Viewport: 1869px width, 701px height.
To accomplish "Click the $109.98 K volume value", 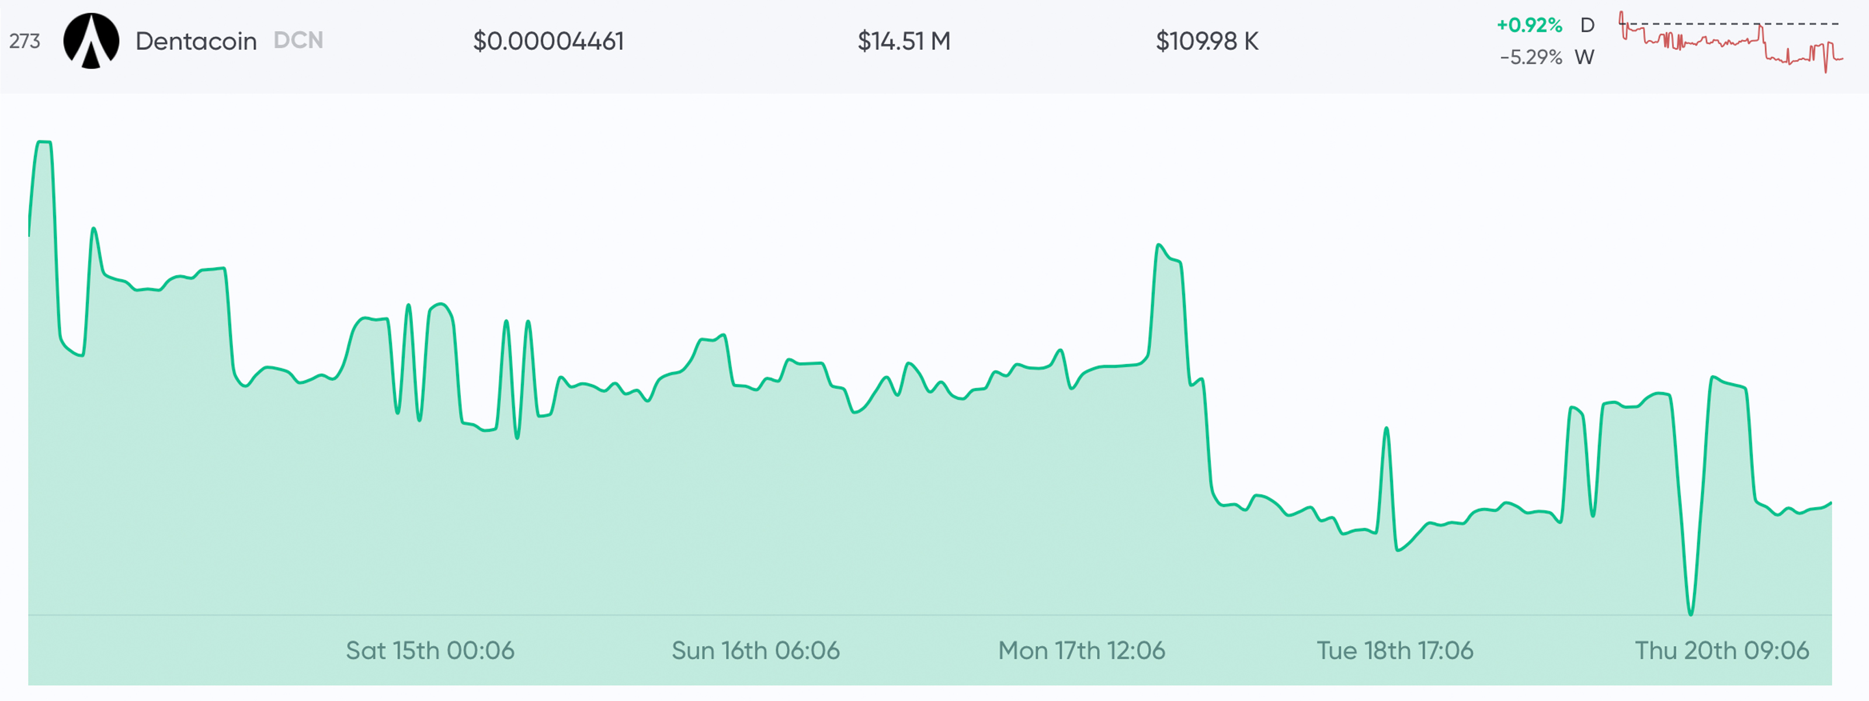I will (x=1207, y=41).
